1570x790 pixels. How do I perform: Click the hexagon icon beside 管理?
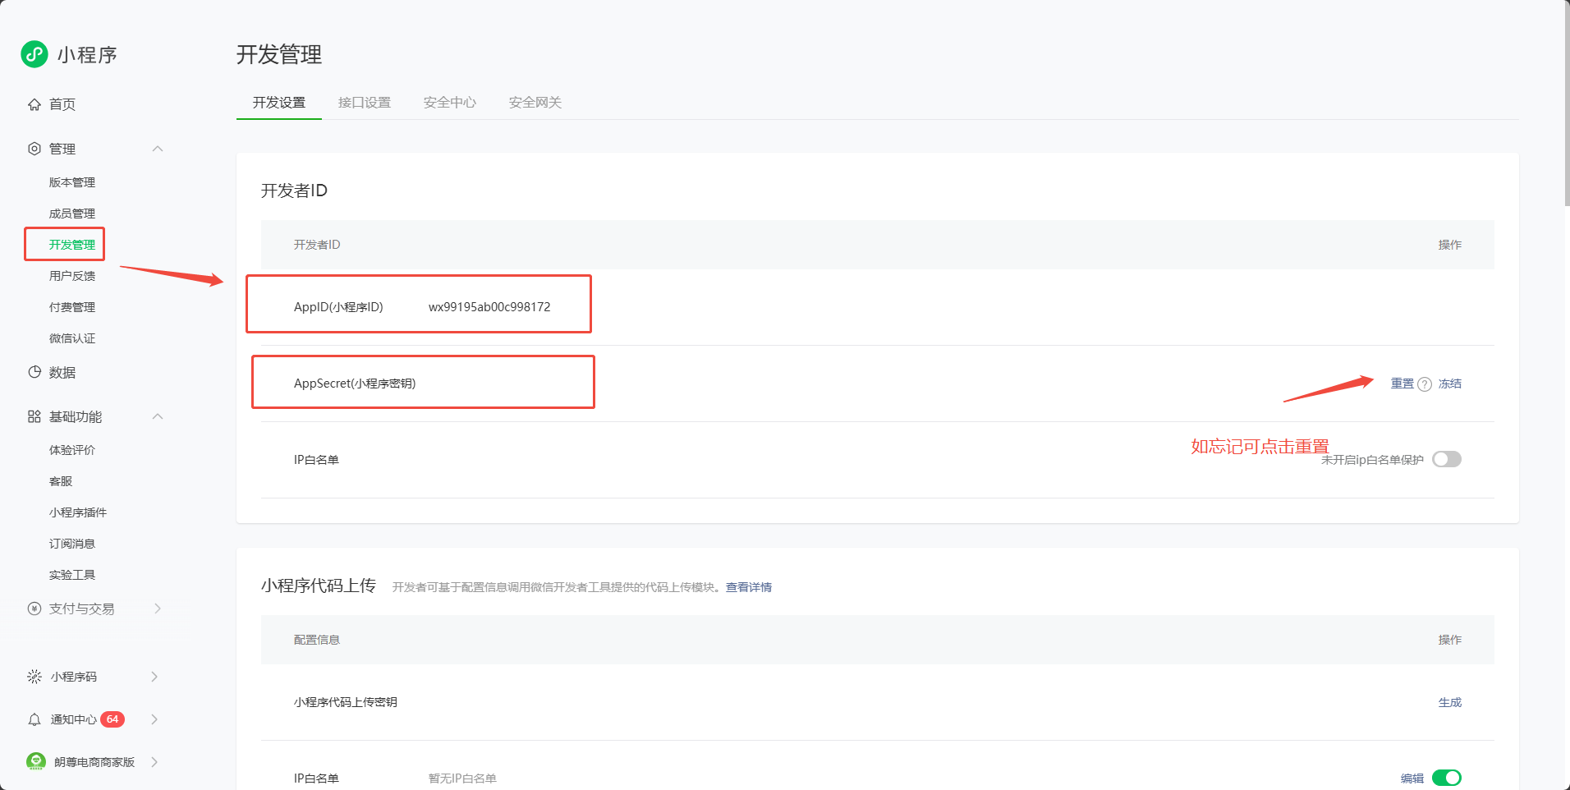pos(34,149)
